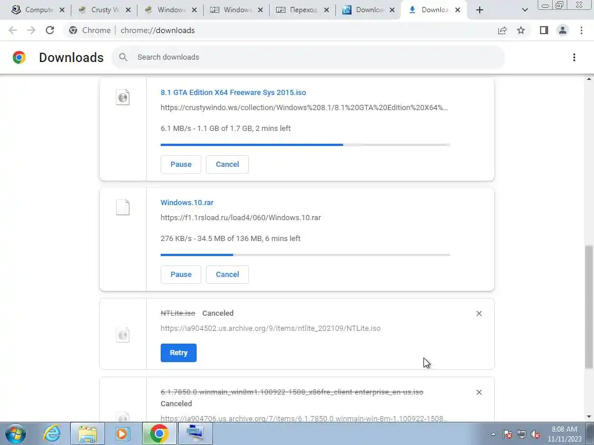Click the Chrome site info chip

[90, 30]
